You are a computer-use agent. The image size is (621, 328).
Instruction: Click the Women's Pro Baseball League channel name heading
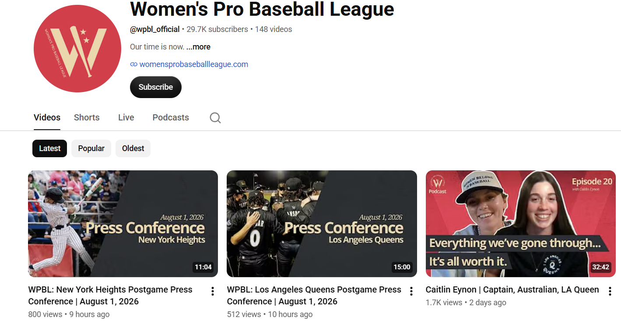(x=262, y=9)
